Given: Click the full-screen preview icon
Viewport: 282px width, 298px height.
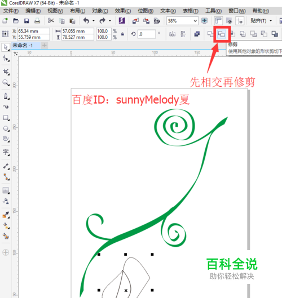Looking at the screenshot, I should [205, 20].
